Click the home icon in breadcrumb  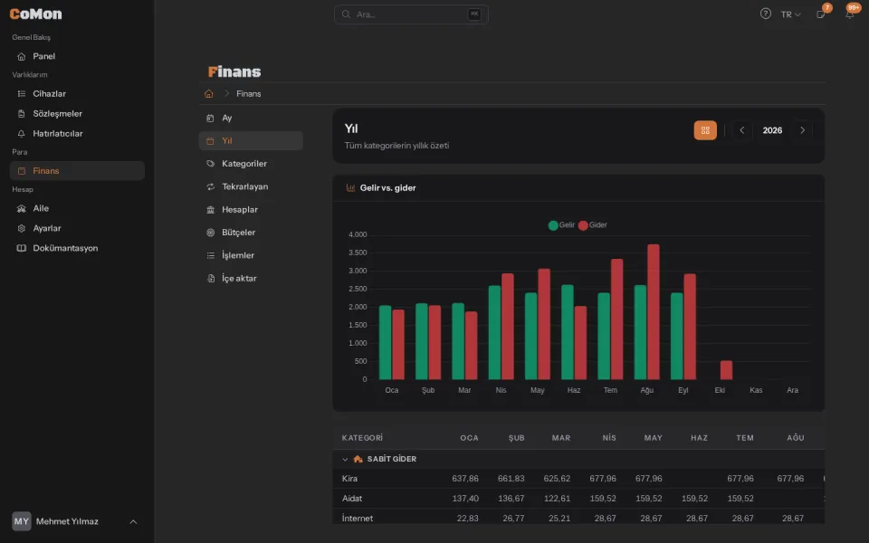click(x=209, y=93)
